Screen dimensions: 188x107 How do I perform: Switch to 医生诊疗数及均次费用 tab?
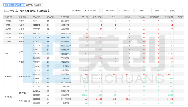[x=14, y=5]
